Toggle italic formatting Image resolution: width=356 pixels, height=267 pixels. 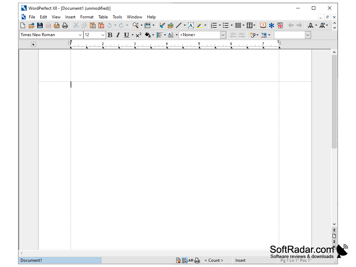(118, 35)
